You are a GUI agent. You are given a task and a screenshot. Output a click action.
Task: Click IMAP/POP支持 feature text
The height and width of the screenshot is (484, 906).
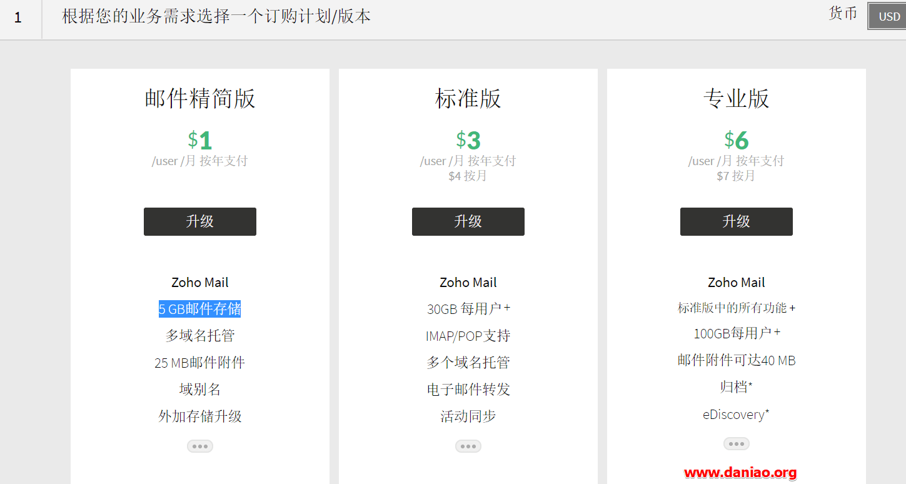click(468, 336)
